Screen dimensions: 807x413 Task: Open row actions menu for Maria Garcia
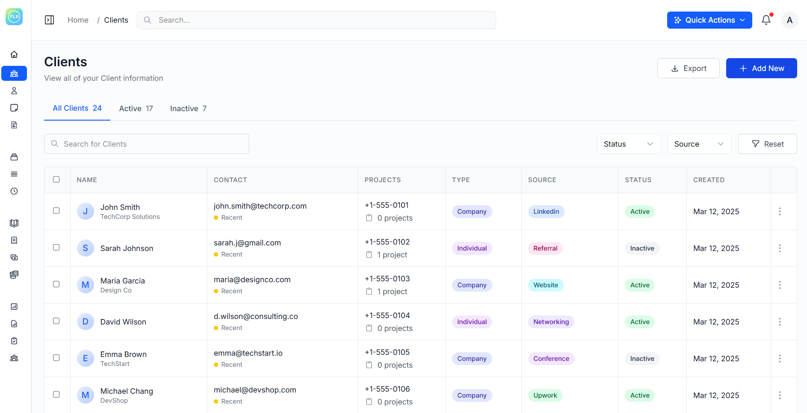pyautogui.click(x=780, y=285)
